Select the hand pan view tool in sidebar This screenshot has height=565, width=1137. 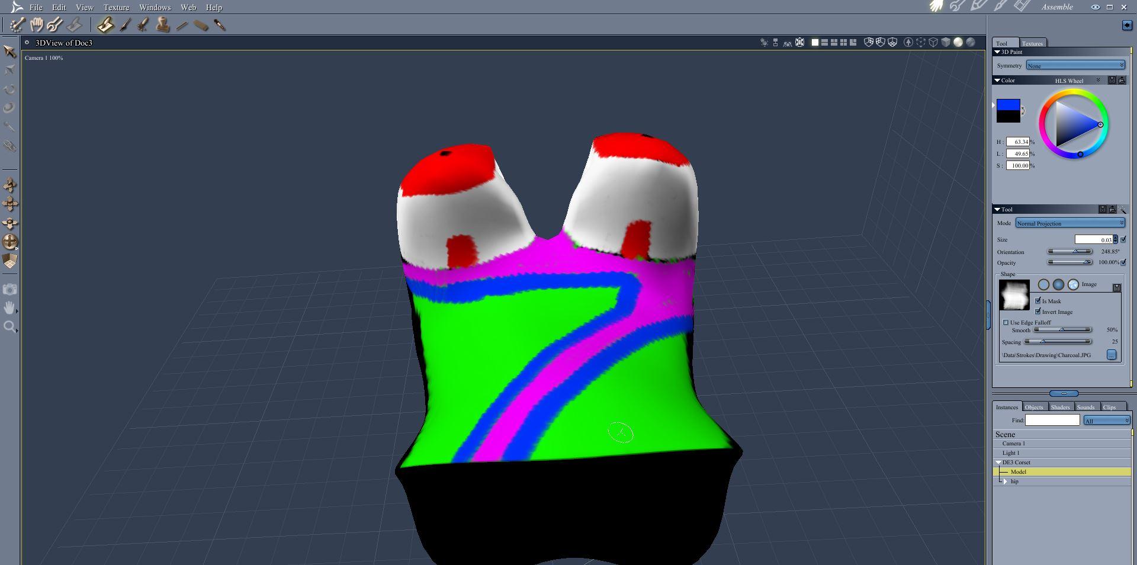(9, 307)
